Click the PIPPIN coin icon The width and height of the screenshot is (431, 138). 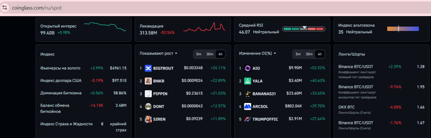(x=148, y=94)
